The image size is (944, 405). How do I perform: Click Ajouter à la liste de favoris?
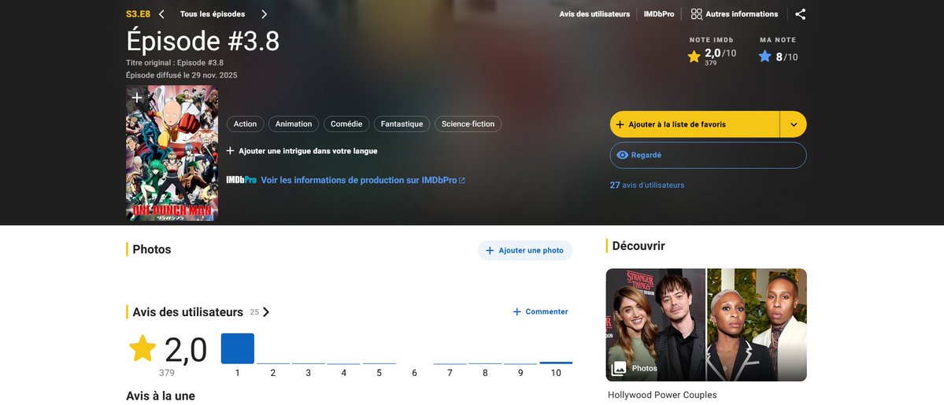(x=694, y=124)
